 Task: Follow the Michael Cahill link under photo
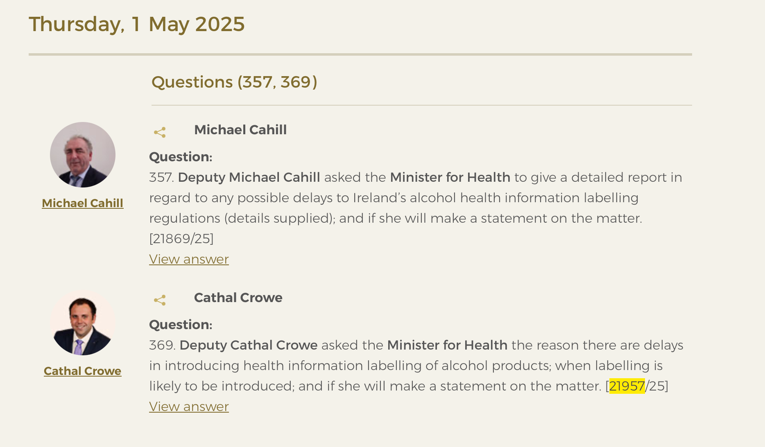tap(83, 203)
